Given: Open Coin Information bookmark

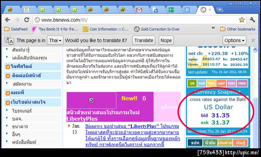Looking at the screenshot, I should pyautogui.click(x=106, y=29).
